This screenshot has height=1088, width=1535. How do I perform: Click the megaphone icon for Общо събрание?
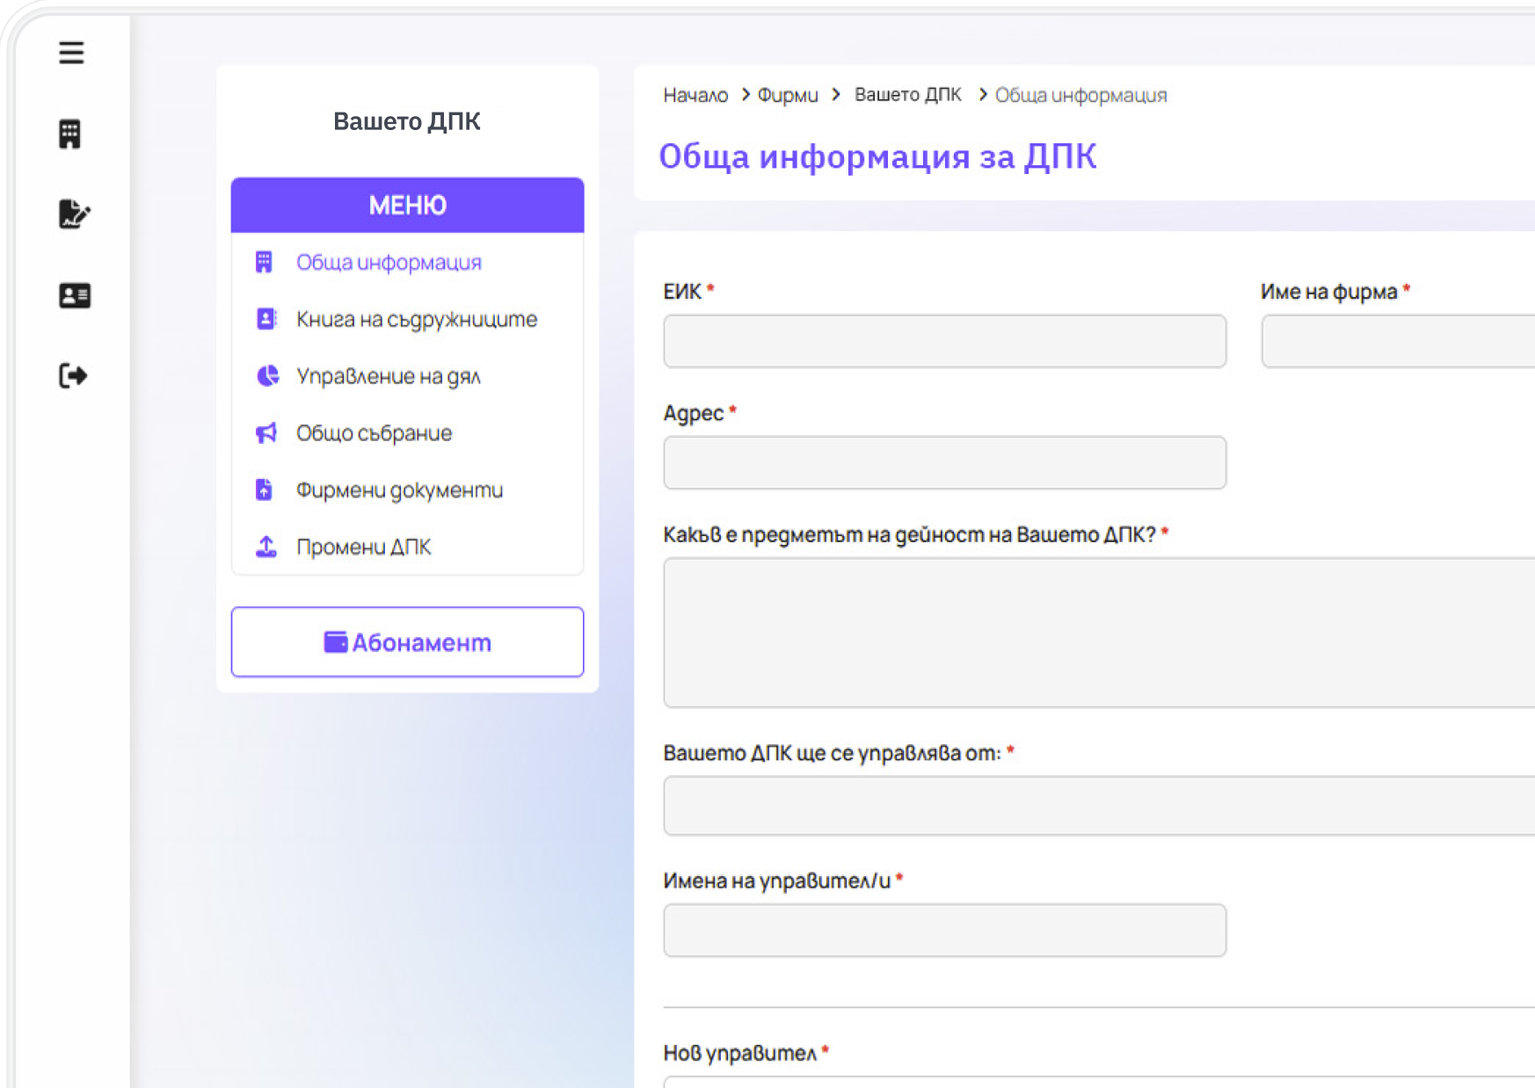tap(266, 432)
